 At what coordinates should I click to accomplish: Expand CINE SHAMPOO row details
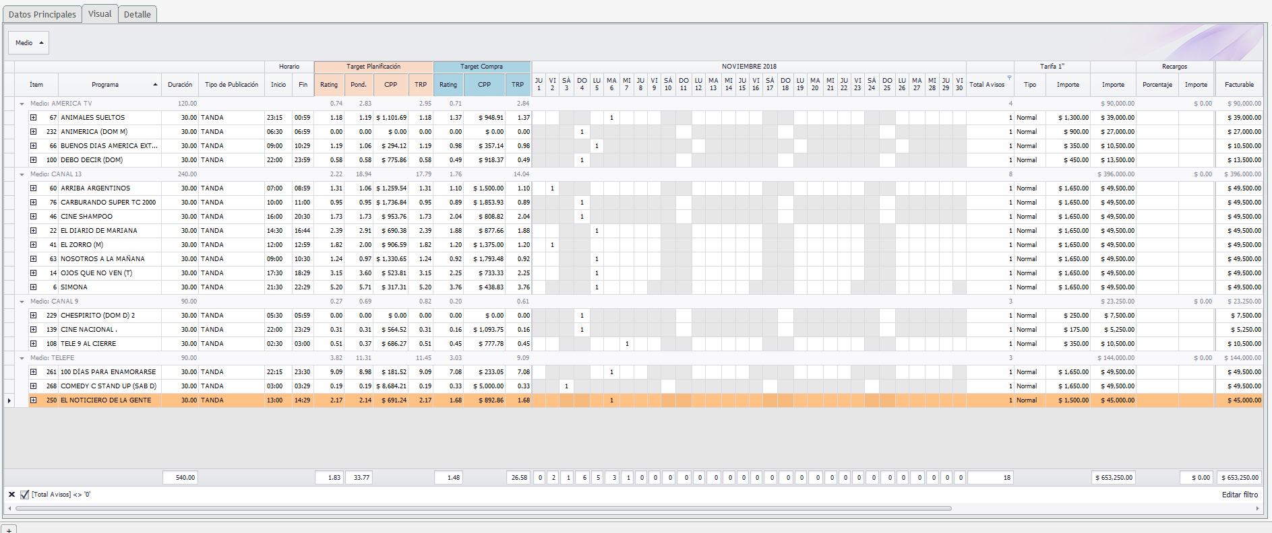tap(33, 217)
